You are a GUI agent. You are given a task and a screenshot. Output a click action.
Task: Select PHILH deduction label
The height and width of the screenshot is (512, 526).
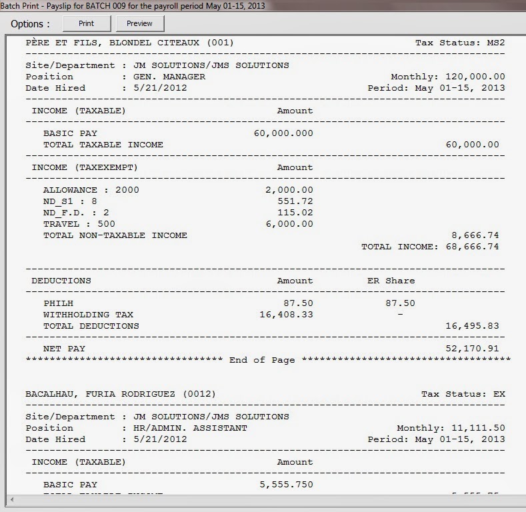point(59,303)
